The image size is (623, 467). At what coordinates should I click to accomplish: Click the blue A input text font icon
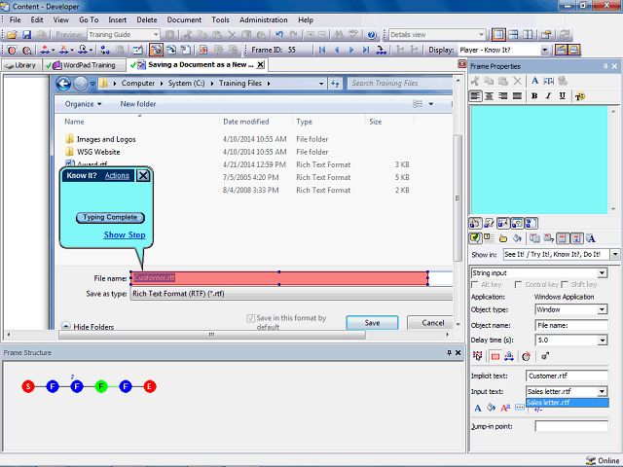pos(478,408)
